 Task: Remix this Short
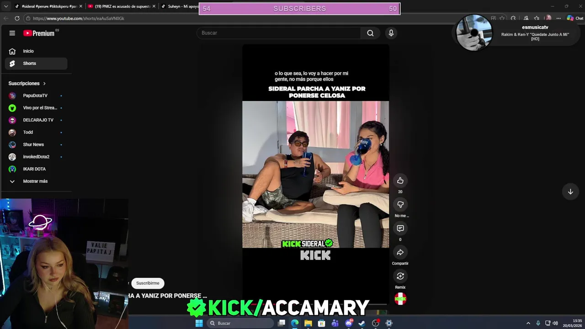[400, 276]
